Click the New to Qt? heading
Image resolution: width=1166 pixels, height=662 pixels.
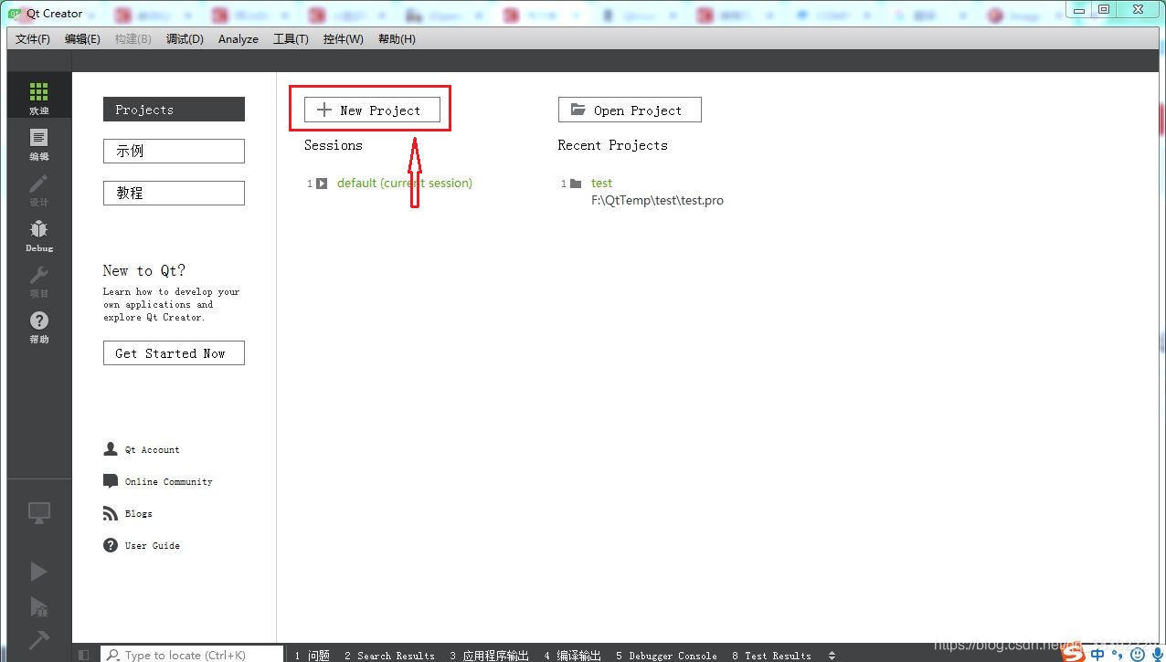(x=143, y=270)
